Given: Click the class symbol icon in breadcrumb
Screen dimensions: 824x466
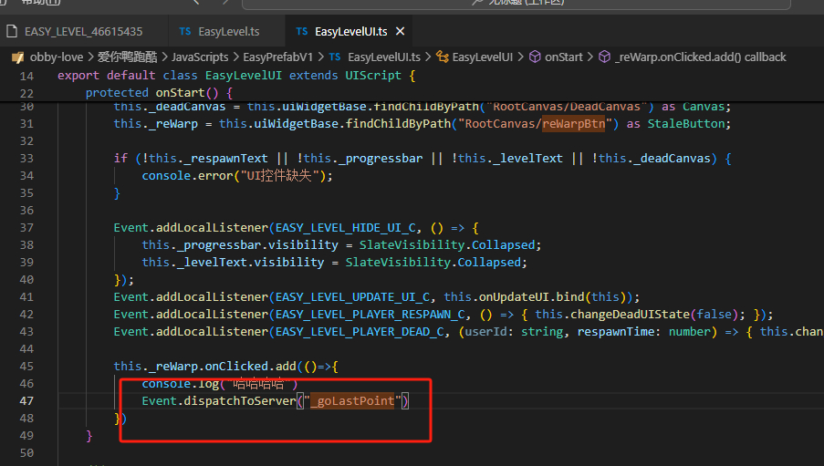Looking at the screenshot, I should [443, 57].
